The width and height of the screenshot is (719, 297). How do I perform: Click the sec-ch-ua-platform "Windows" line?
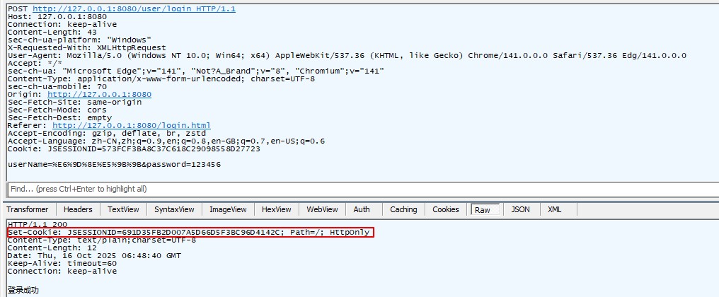coord(79,40)
